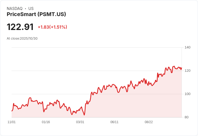The width and height of the screenshot is (198, 136).
Task: Click the At close:2025/10/30 date text
Action: 22,39
